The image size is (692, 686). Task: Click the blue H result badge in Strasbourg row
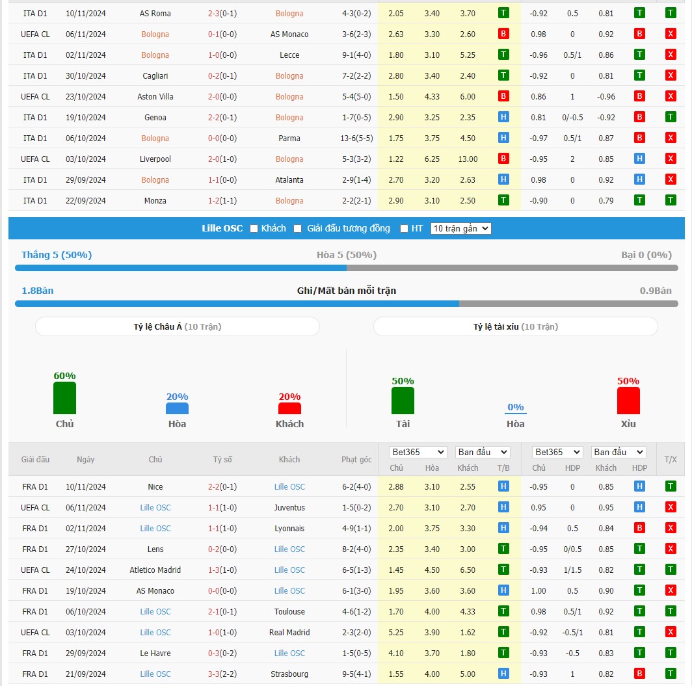coord(503,673)
